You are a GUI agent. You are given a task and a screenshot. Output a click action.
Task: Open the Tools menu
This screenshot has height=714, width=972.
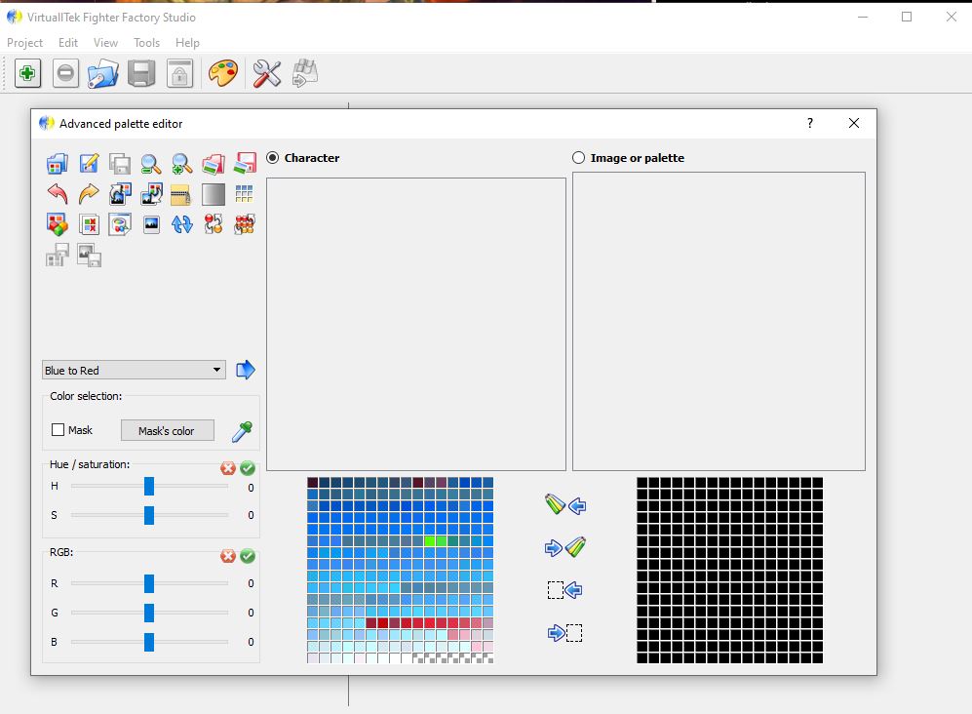click(147, 43)
